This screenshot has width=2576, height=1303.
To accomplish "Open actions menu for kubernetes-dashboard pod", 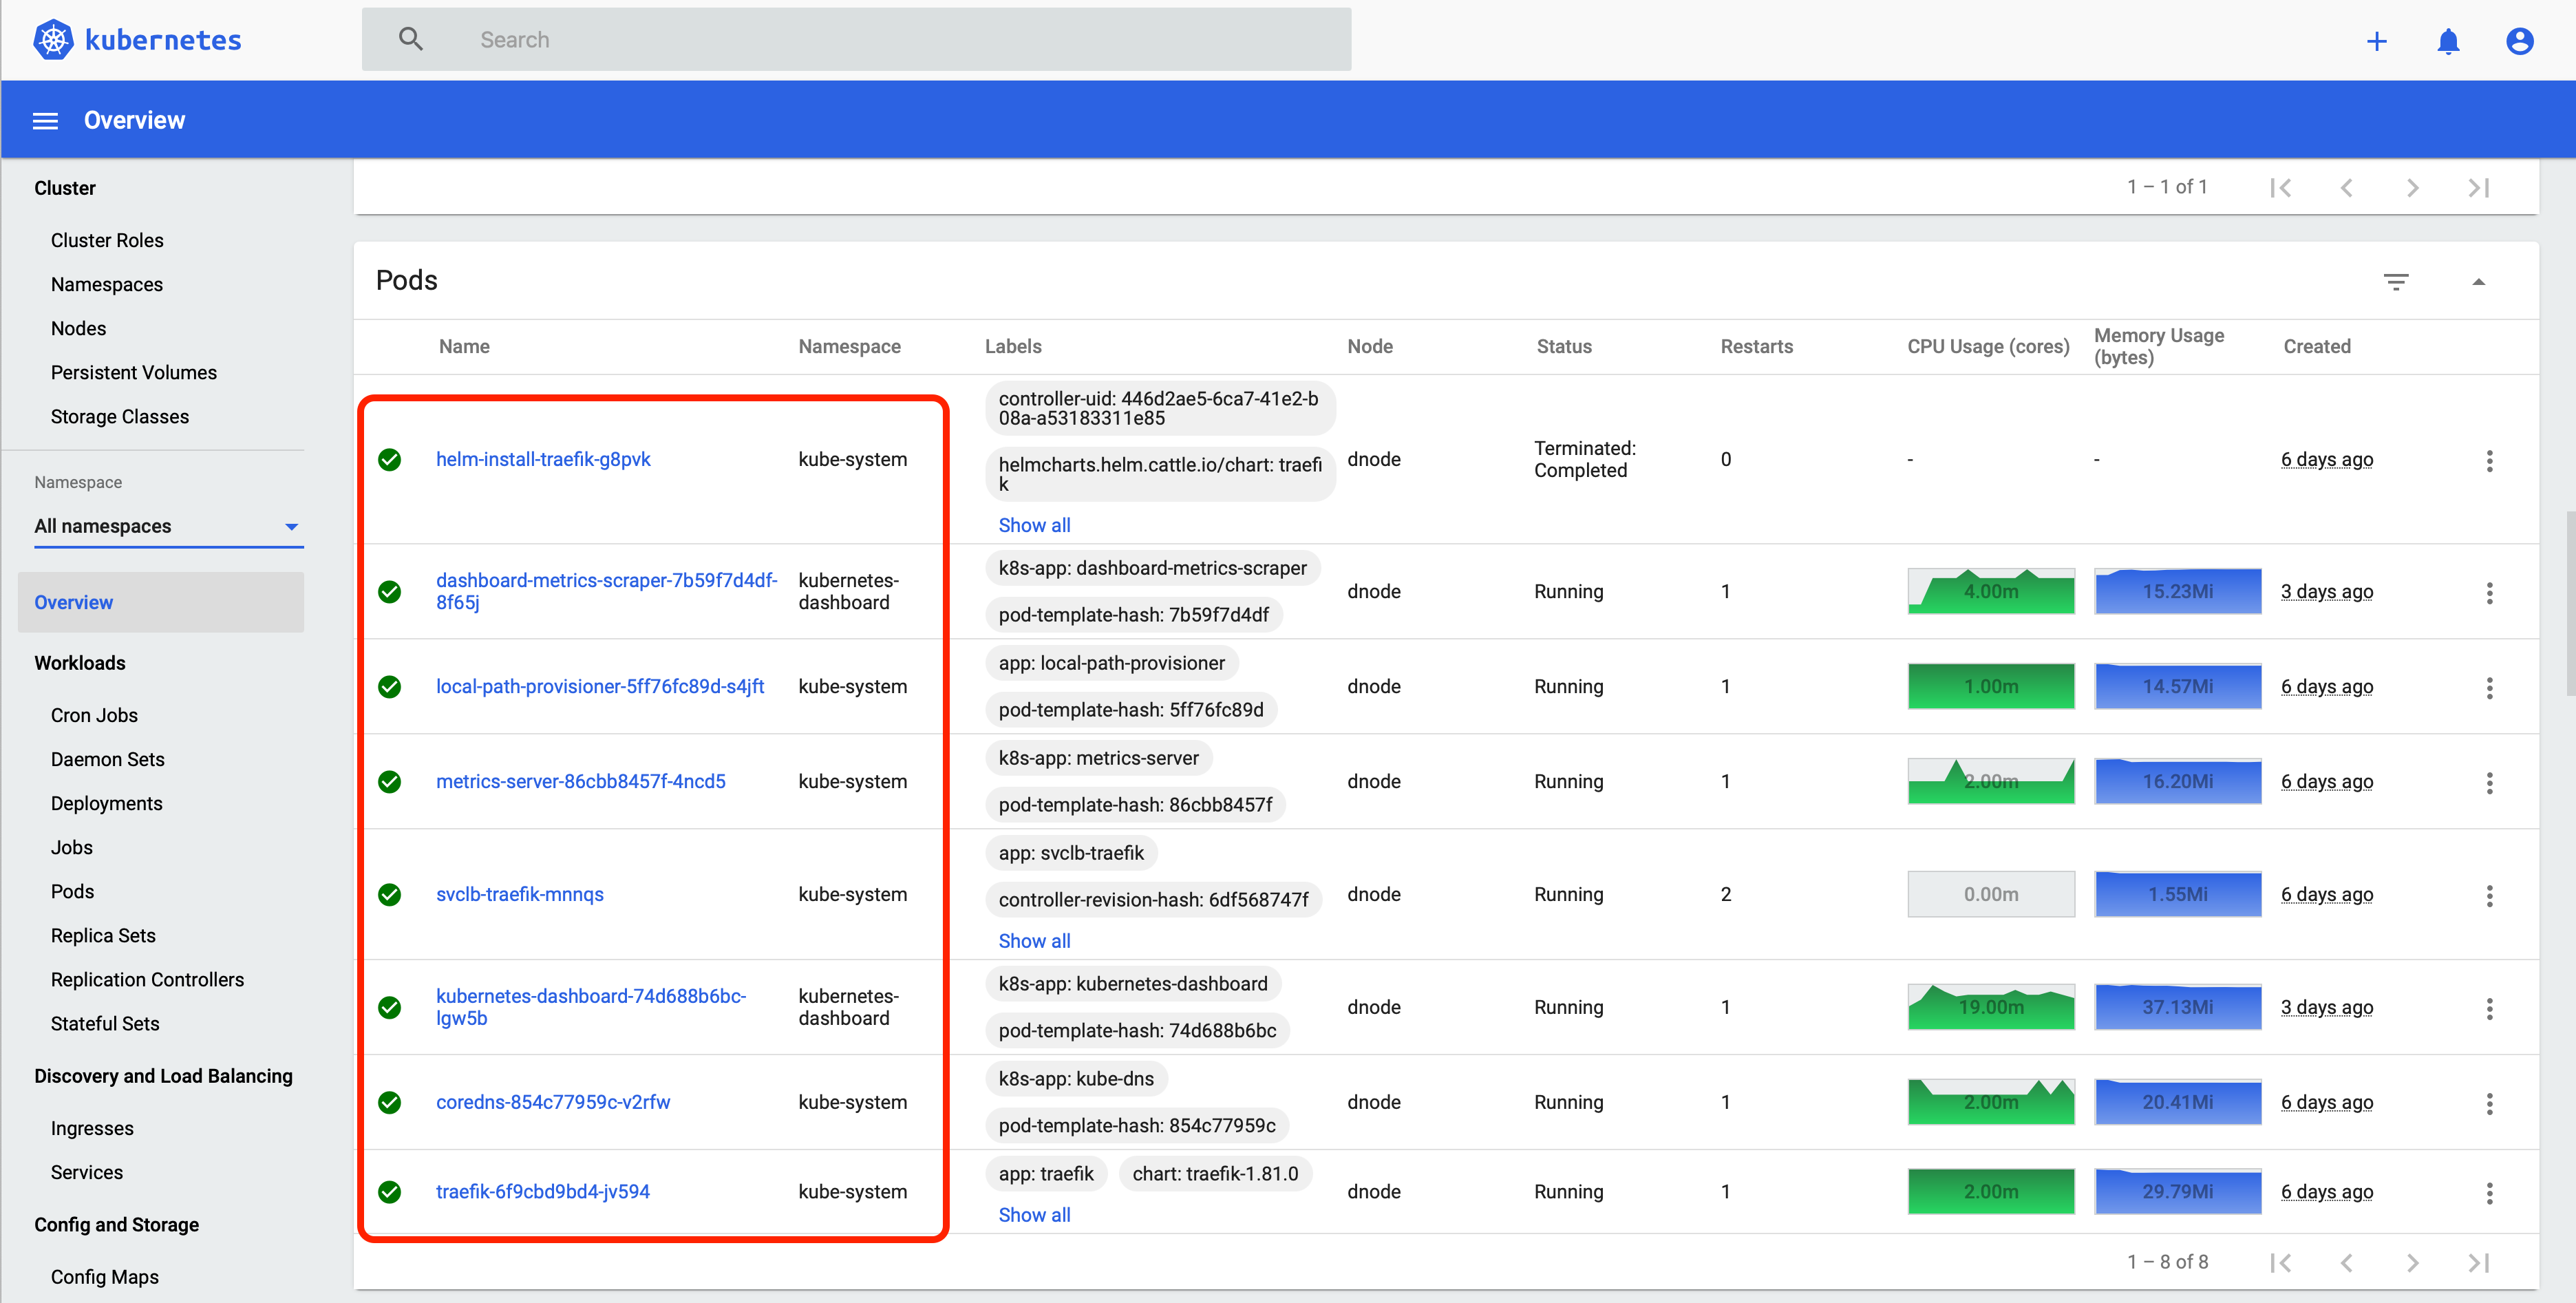I will click(2490, 1008).
